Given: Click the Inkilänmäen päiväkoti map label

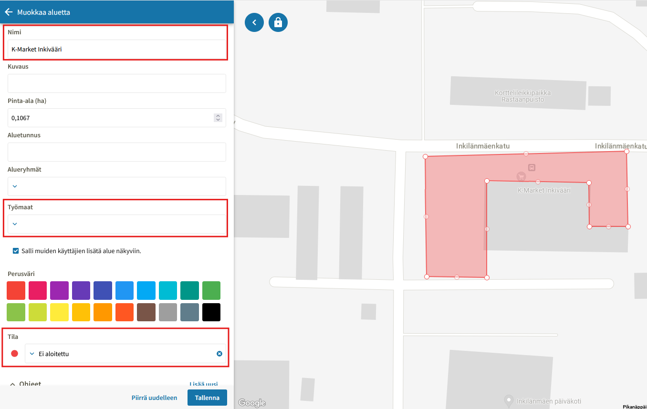Looking at the screenshot, I should pos(549,401).
